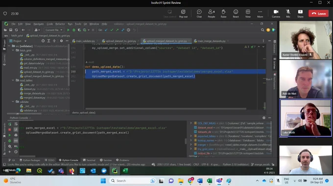
Task: Open the Problems tool window
Action: pyautogui.click(x=123, y=160)
